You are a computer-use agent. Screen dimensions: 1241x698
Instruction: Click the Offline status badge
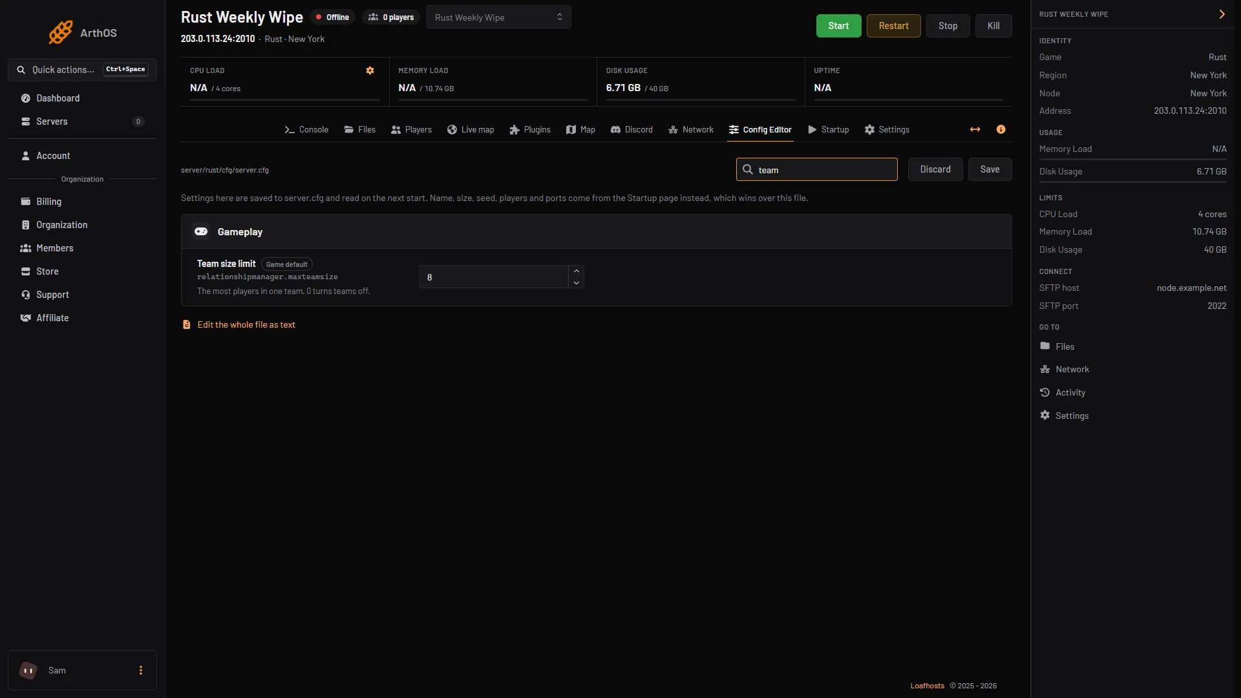(x=332, y=17)
